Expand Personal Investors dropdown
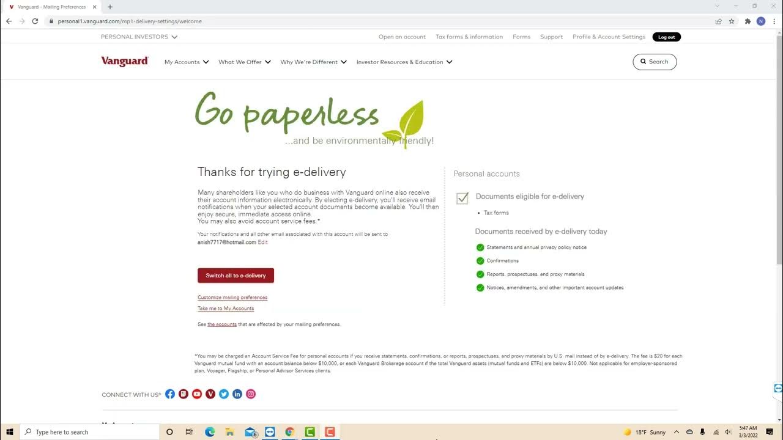 click(139, 37)
